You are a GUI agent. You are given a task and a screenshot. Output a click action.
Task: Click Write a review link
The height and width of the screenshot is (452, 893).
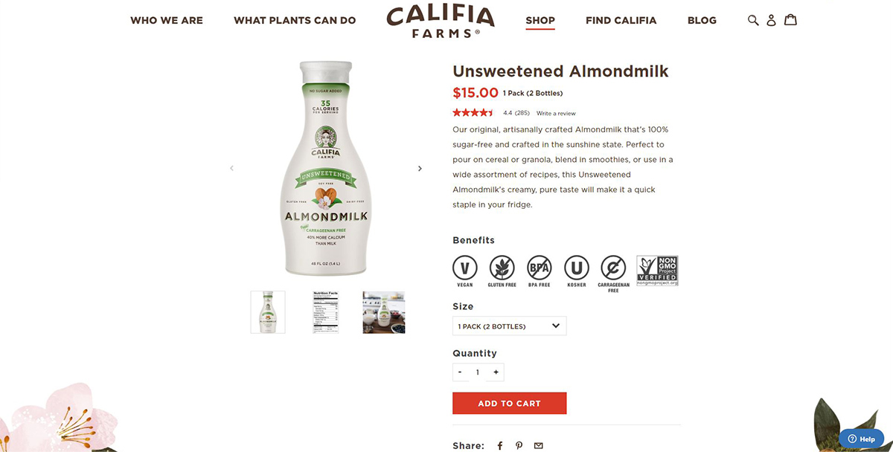tap(556, 113)
